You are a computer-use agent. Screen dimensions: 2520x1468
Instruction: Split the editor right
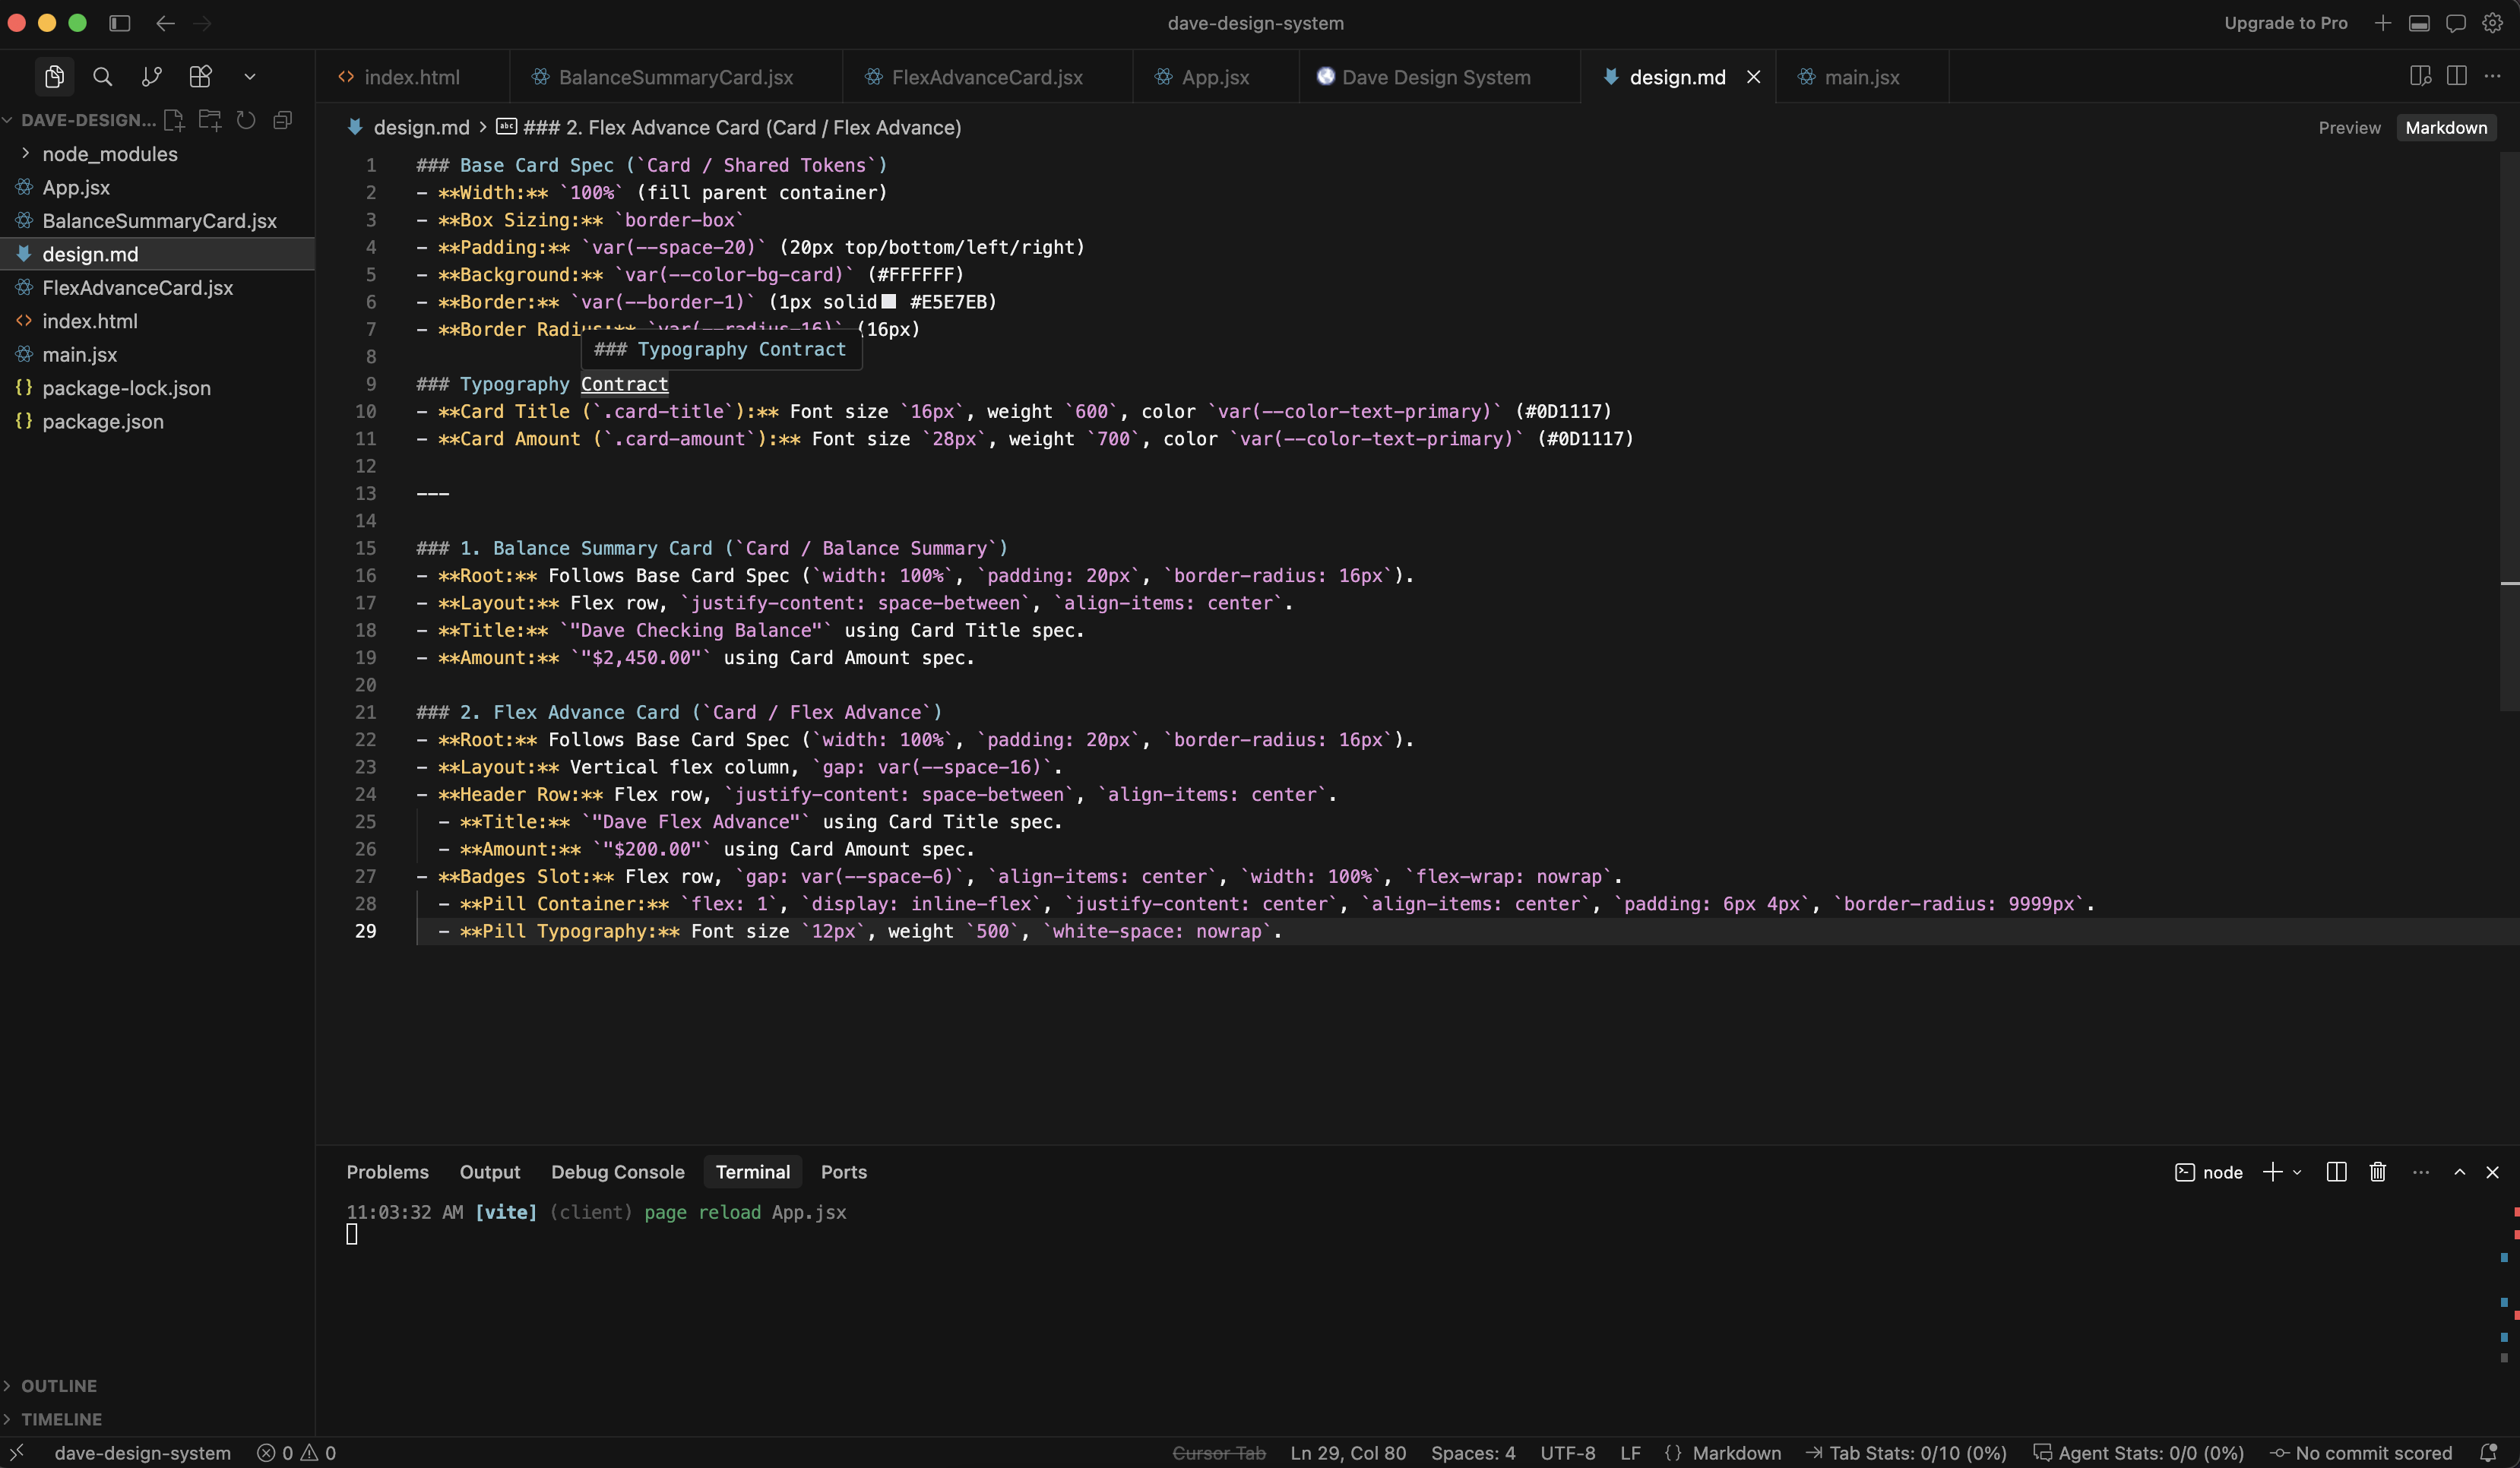(x=2456, y=76)
